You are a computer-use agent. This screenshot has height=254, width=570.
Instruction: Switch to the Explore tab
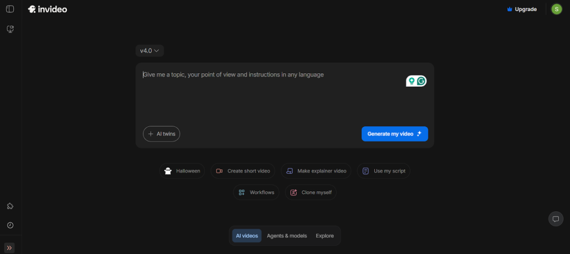pos(325,236)
